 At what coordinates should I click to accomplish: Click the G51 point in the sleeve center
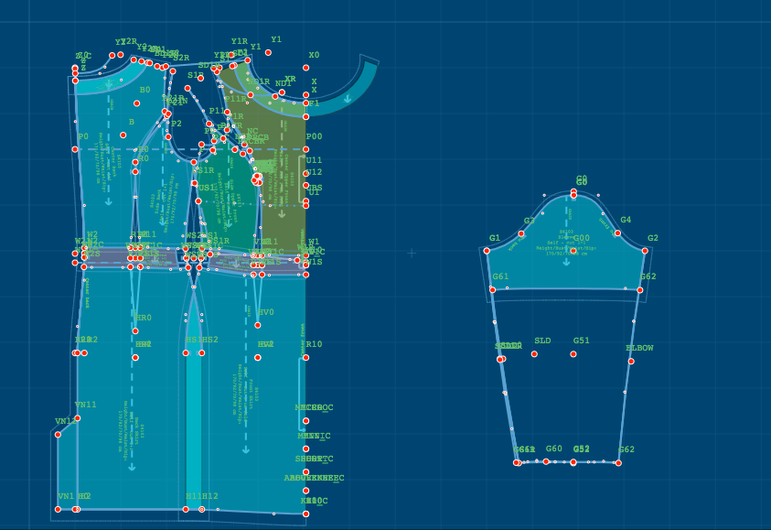573,353
